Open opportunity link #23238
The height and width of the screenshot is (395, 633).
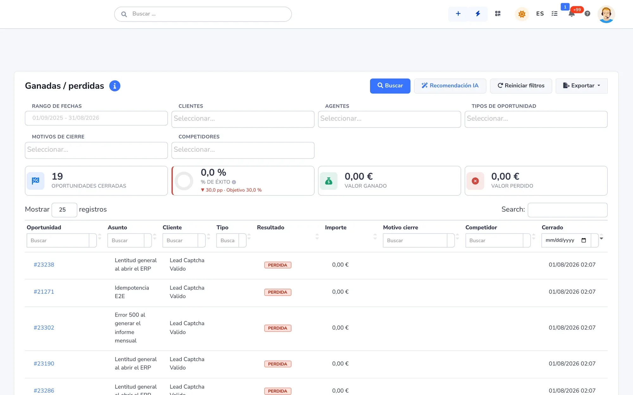(44, 265)
